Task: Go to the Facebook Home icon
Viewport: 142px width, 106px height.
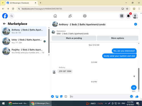Action: coord(55,16)
